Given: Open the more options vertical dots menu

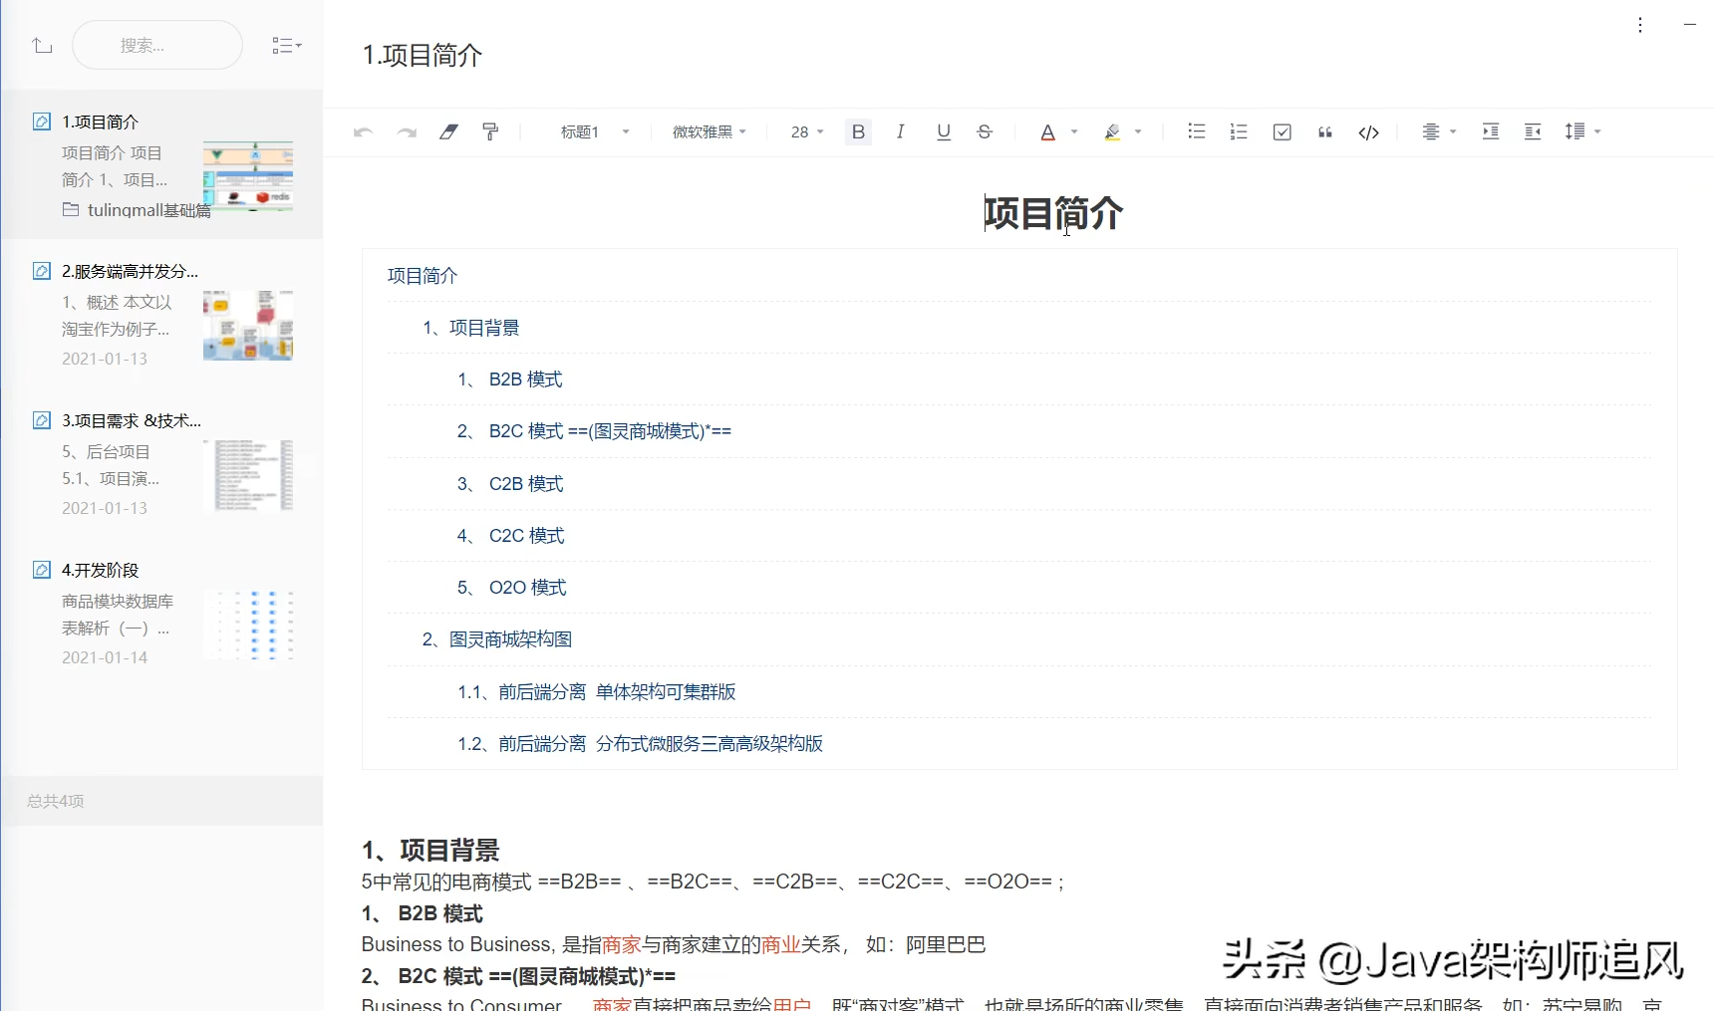Looking at the screenshot, I should tap(1640, 25).
